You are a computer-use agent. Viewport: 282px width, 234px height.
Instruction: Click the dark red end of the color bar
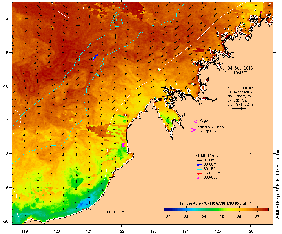267,209
